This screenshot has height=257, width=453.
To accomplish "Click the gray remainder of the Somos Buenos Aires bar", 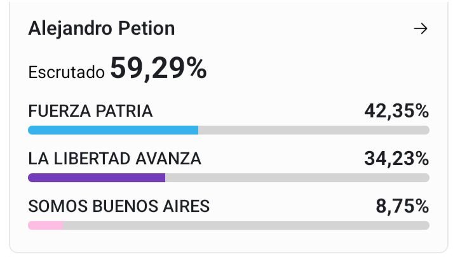I will pos(246,225).
